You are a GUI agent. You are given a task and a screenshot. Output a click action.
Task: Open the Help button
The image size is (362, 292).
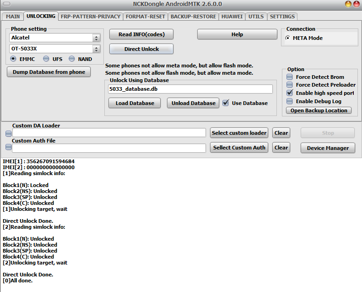click(x=237, y=34)
